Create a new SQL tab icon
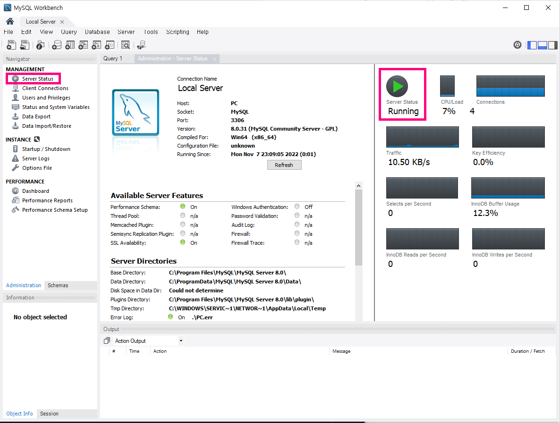The height and width of the screenshot is (423, 560). (x=11, y=45)
